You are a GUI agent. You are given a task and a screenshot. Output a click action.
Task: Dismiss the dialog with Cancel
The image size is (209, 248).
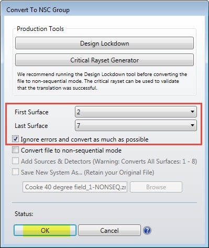(x=109, y=230)
